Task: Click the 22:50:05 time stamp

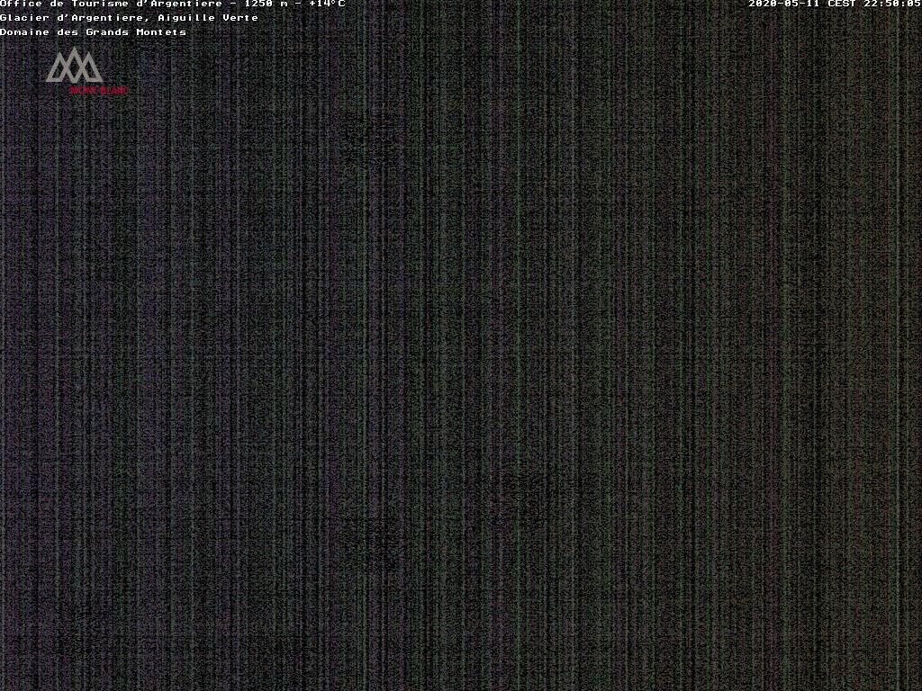Action: [x=892, y=4]
